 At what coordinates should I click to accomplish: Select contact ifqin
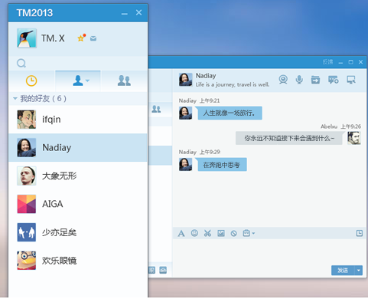point(78,120)
